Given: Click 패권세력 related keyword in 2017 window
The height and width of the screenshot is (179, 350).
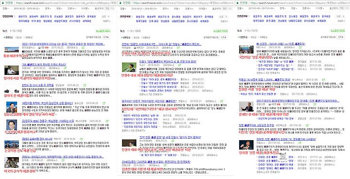Looking at the screenshot, I should coord(268,17).
